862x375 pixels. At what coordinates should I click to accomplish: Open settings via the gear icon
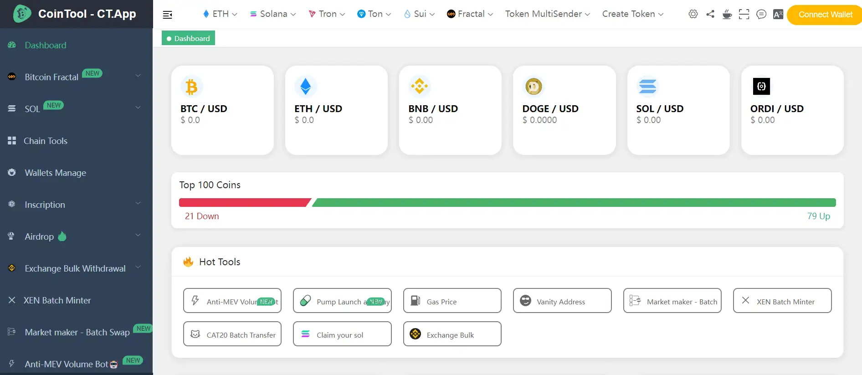(x=693, y=14)
